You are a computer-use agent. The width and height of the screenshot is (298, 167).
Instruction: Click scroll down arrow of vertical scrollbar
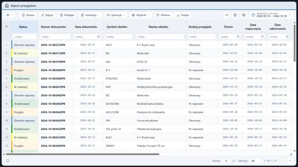point(295,151)
